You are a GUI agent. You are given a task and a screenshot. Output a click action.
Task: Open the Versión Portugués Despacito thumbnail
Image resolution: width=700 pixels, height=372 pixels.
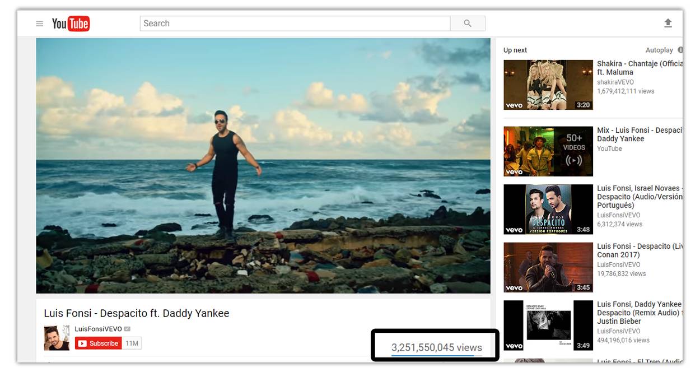click(548, 210)
